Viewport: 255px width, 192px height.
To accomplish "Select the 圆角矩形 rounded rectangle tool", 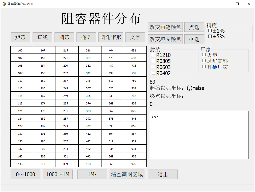I will point(111,37).
